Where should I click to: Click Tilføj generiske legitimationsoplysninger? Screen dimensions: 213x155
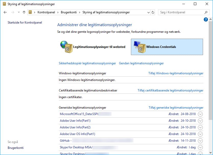tap(176, 108)
